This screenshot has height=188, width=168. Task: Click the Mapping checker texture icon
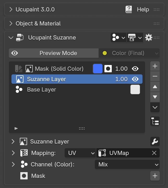(24, 153)
